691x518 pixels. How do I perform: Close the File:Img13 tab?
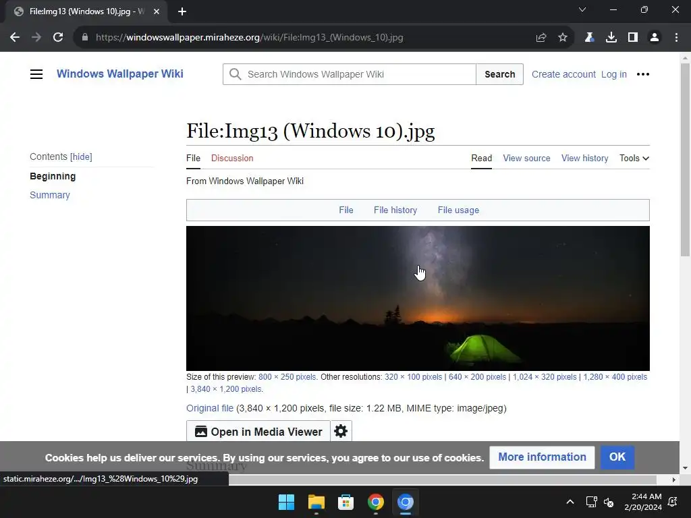pos(157,11)
